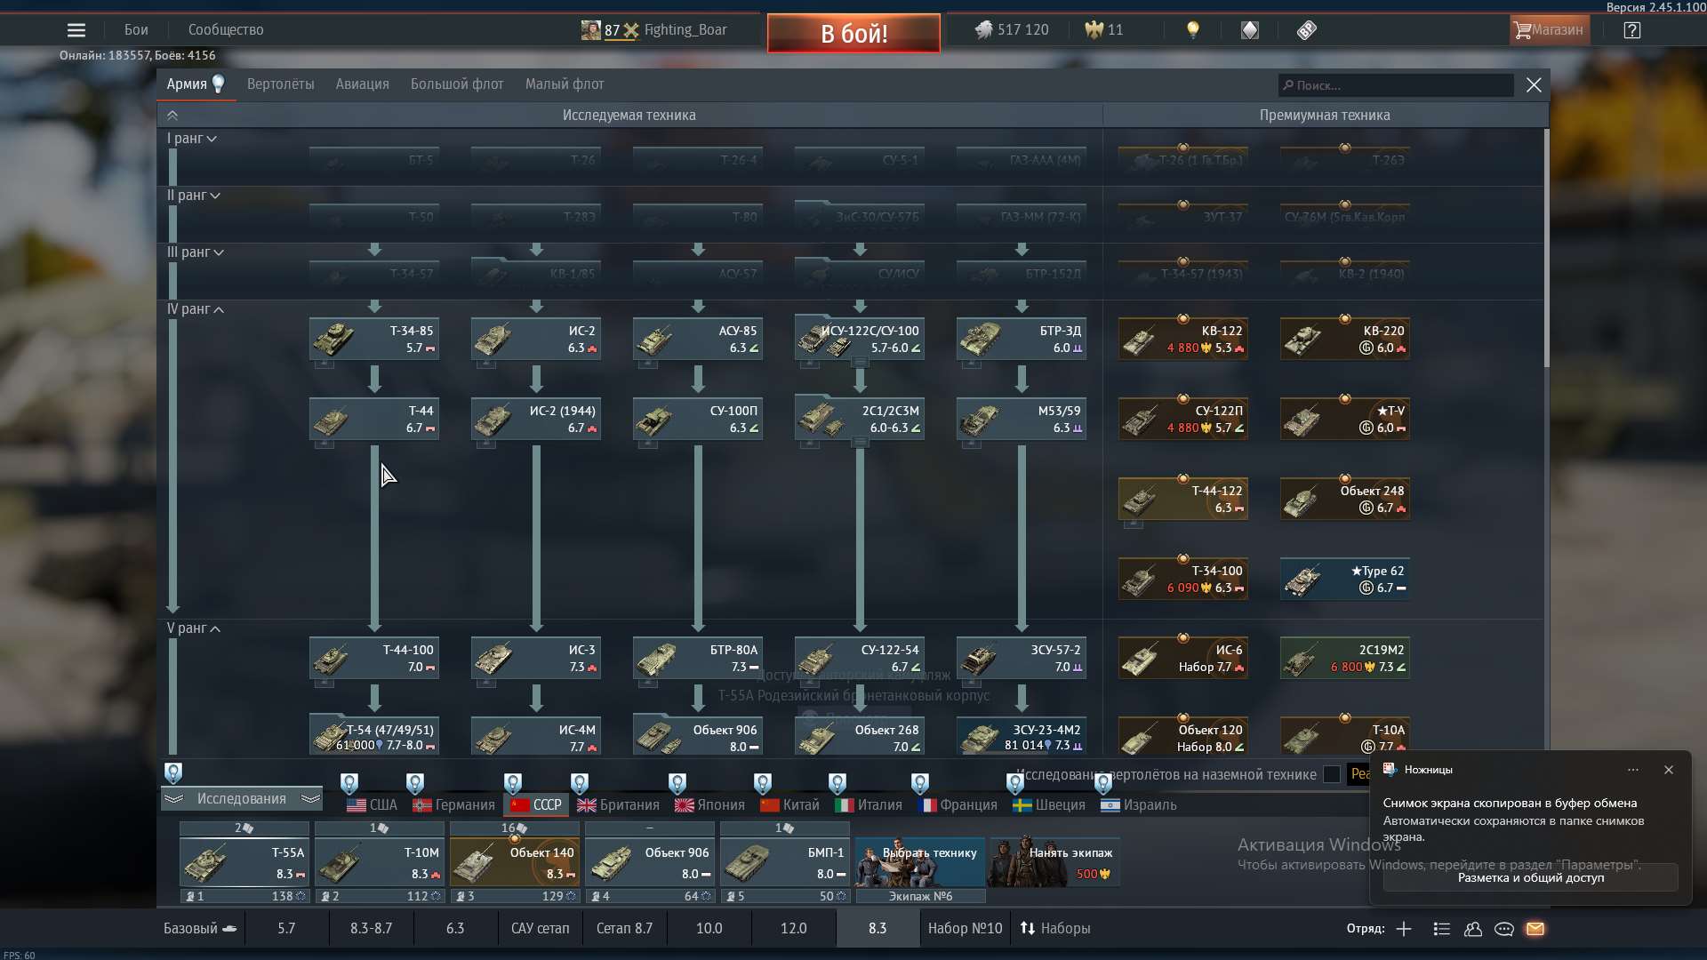The image size is (1707, 960).
Task: Click research badge above Италия flag
Action: [837, 783]
